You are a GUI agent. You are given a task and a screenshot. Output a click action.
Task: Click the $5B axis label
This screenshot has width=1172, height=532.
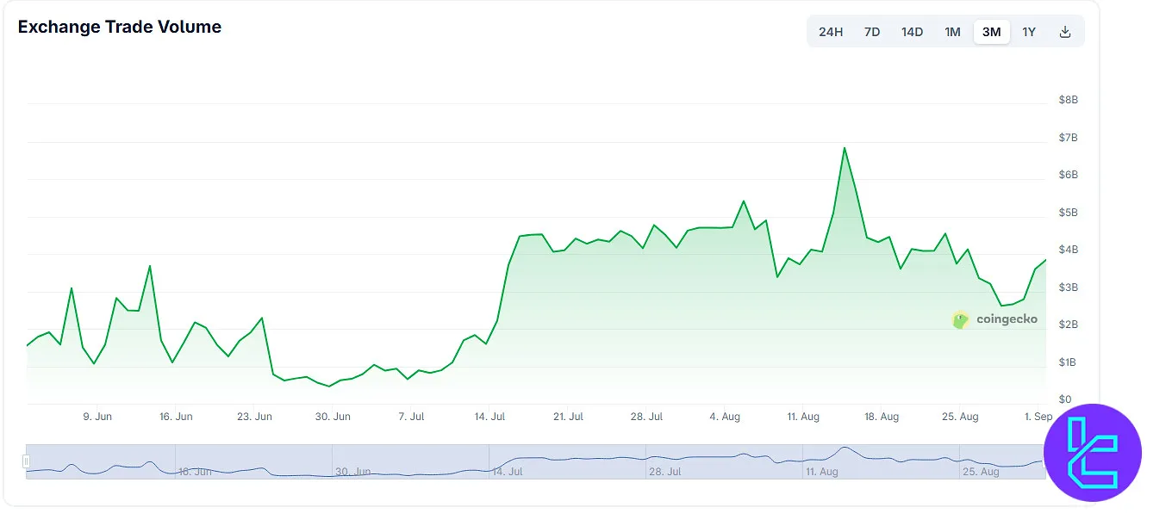1068,213
